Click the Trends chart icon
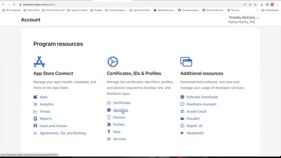This screenshot has width=281, height=158. [x=35, y=111]
